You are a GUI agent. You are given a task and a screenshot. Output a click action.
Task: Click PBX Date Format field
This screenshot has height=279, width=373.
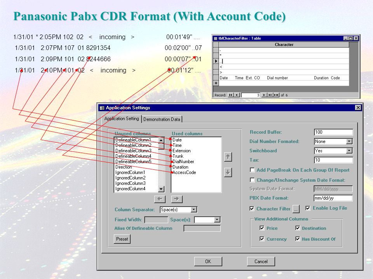[x=333, y=198]
